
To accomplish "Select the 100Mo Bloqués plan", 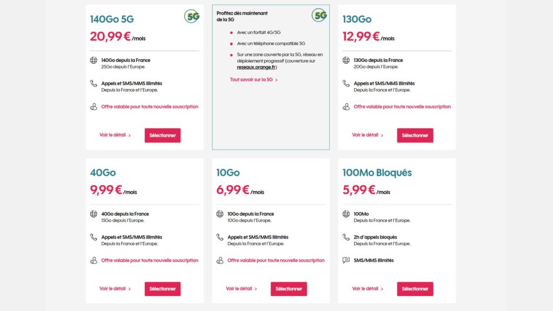I will pos(415,289).
